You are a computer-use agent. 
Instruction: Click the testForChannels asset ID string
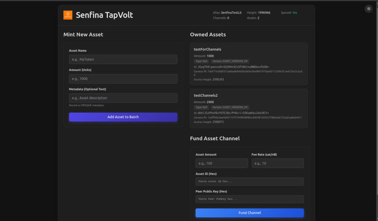coord(233,67)
